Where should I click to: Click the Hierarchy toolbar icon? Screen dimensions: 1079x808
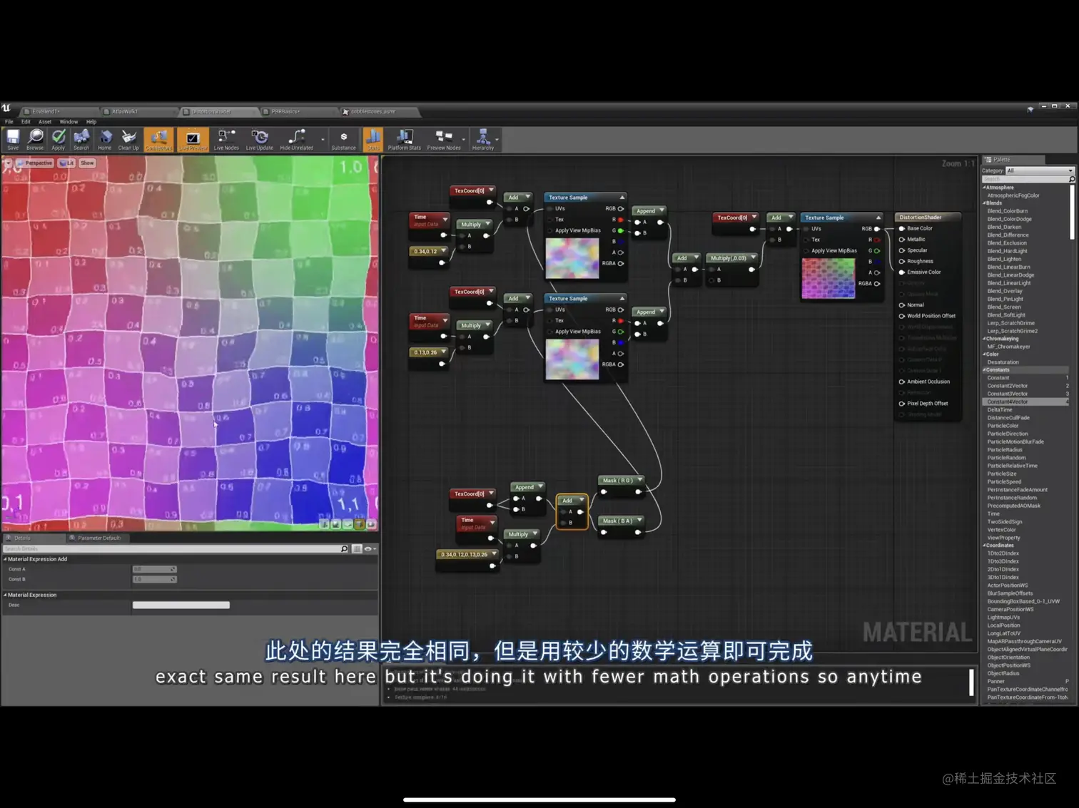click(x=483, y=139)
